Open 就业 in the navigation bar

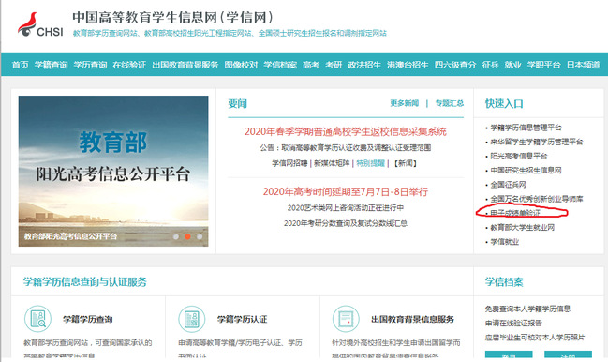(x=513, y=65)
